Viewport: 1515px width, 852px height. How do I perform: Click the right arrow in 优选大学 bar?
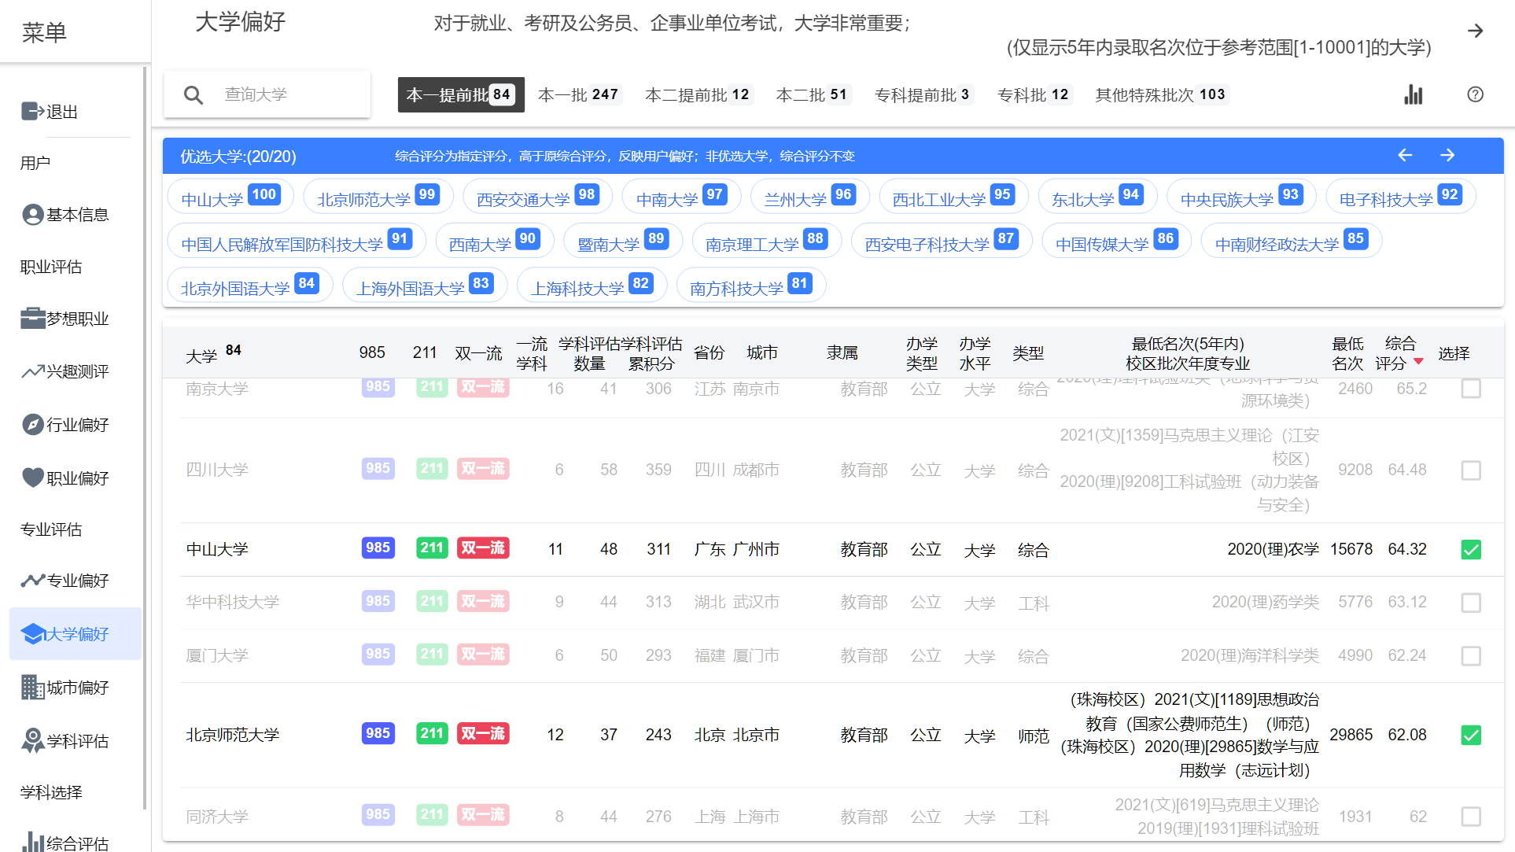point(1447,155)
